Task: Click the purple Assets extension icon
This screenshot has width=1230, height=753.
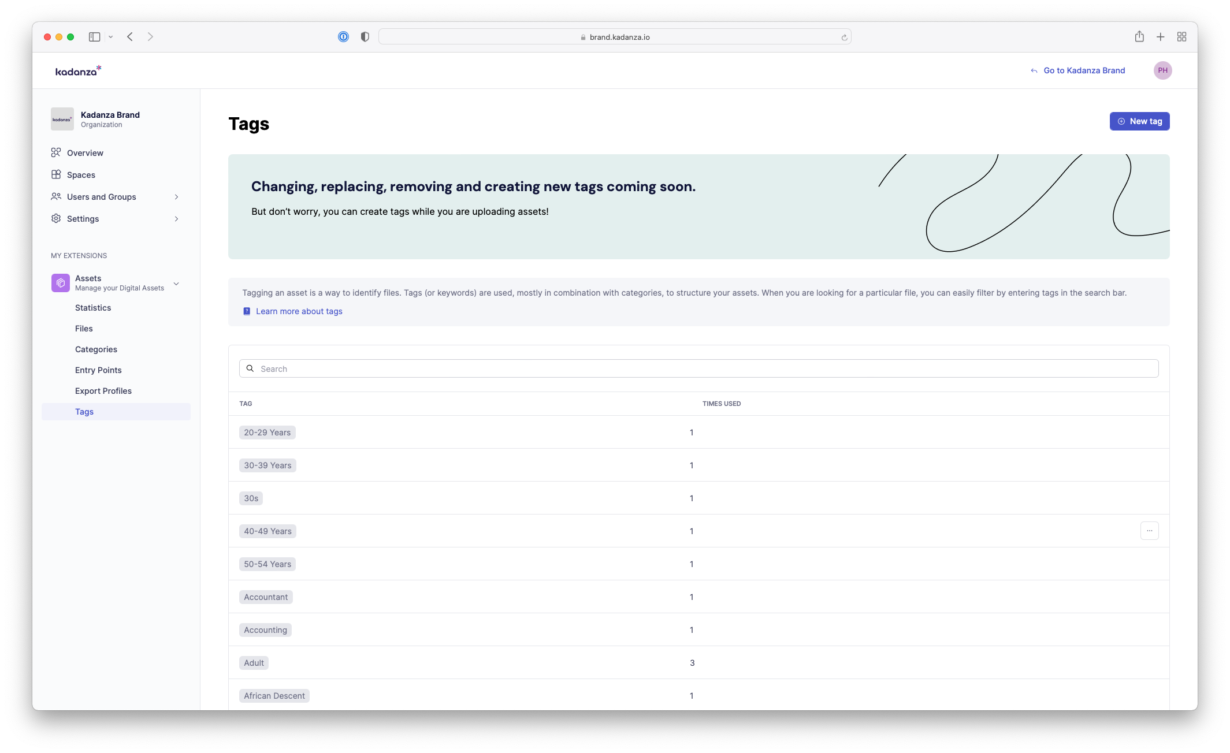Action: (60, 283)
